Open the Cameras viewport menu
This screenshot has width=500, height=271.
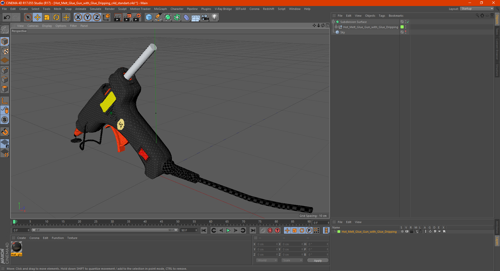[33, 26]
